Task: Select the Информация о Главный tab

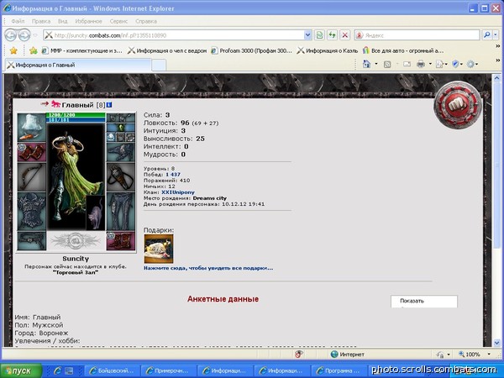Action: point(78,65)
